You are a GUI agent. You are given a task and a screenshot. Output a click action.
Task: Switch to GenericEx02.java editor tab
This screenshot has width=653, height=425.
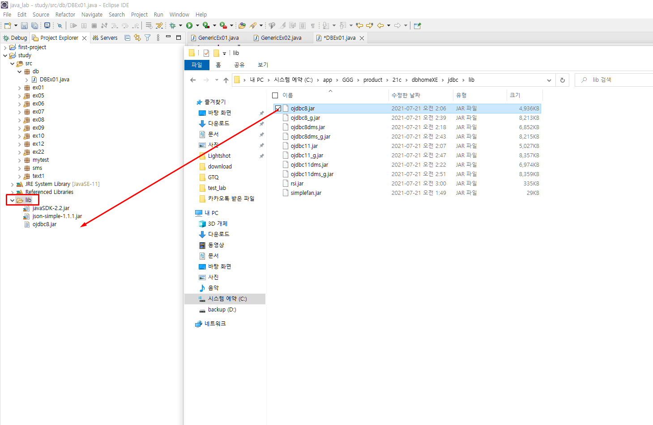pos(281,38)
